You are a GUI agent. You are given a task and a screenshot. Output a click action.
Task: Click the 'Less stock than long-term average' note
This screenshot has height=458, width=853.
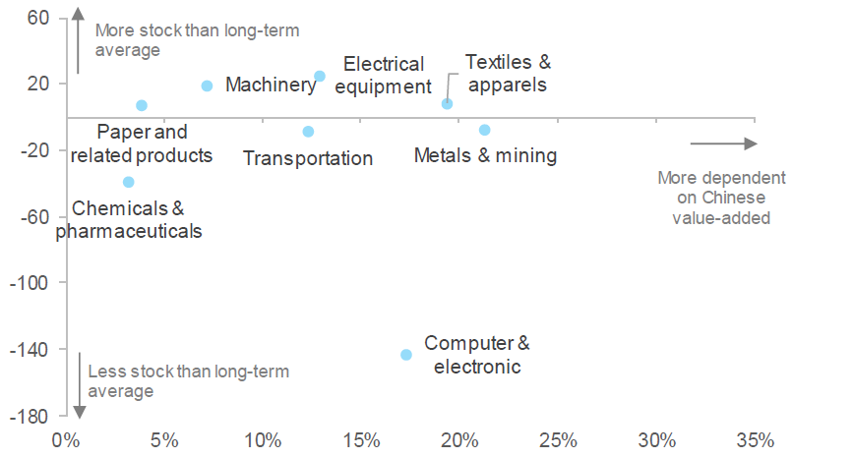coord(189,381)
